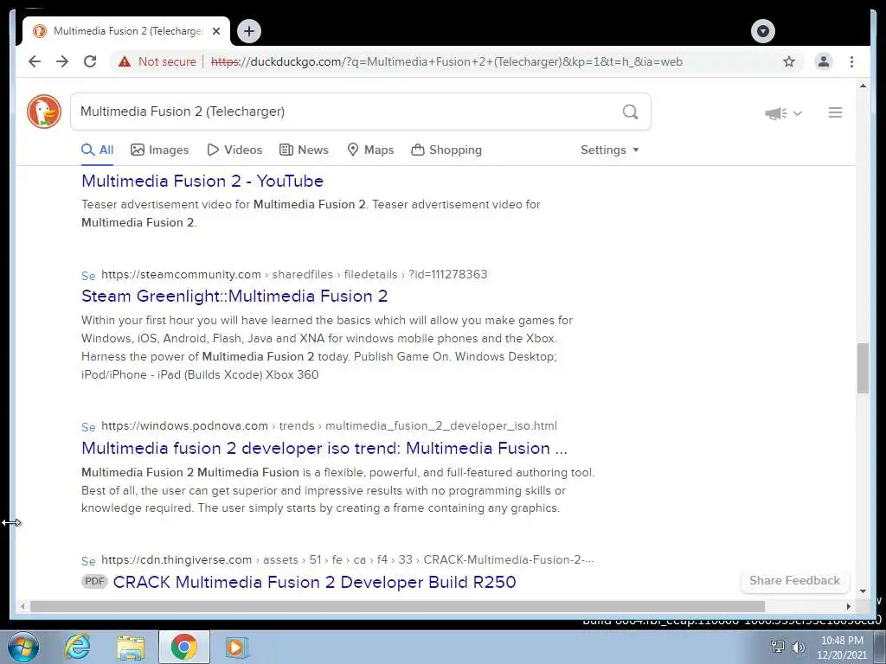Reload the page with the refresh icon

coord(90,61)
